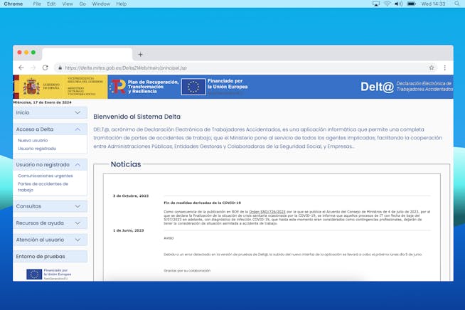Image resolution: width=465 pixels, height=310 pixels.
Task: Expand the Consultas section chevron
Action: (77, 206)
